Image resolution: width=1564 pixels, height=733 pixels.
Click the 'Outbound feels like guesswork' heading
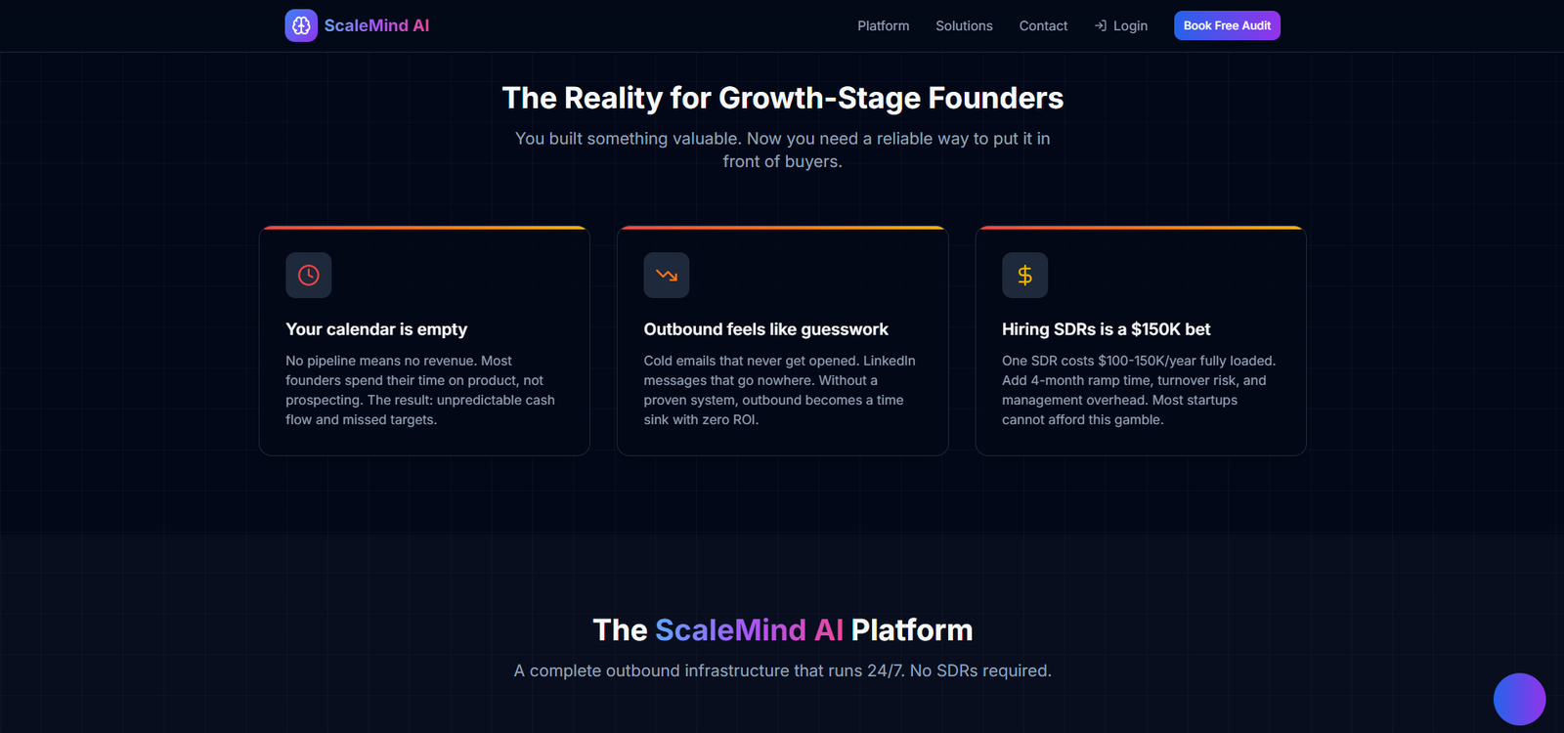coord(765,329)
